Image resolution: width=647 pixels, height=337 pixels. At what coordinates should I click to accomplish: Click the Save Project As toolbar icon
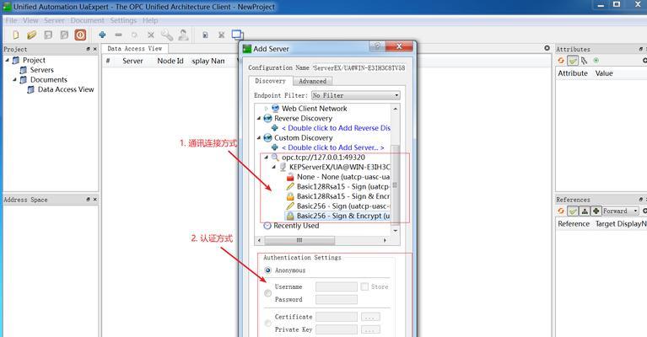tap(64, 35)
